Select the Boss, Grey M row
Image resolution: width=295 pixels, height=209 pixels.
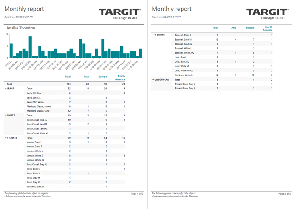coord(74,178)
